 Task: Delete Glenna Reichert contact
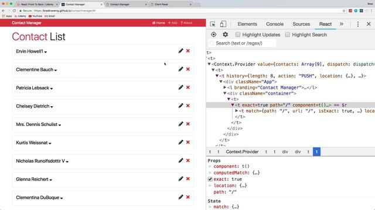(188, 179)
